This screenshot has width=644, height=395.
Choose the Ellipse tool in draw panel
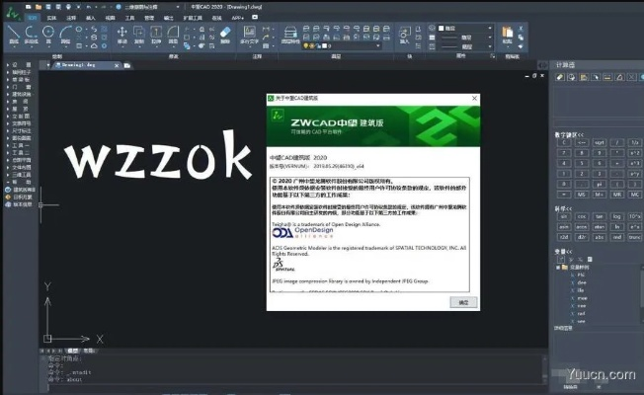79,30
